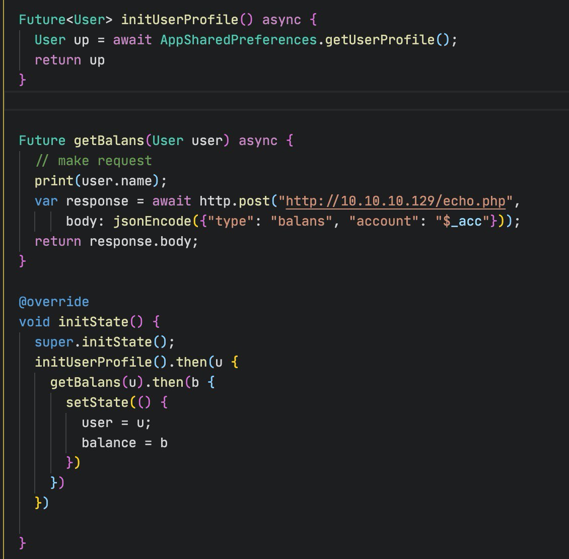Image resolution: width=569 pixels, height=559 pixels.
Task: Click the 'balance = b' assignment
Action: pyautogui.click(x=124, y=443)
